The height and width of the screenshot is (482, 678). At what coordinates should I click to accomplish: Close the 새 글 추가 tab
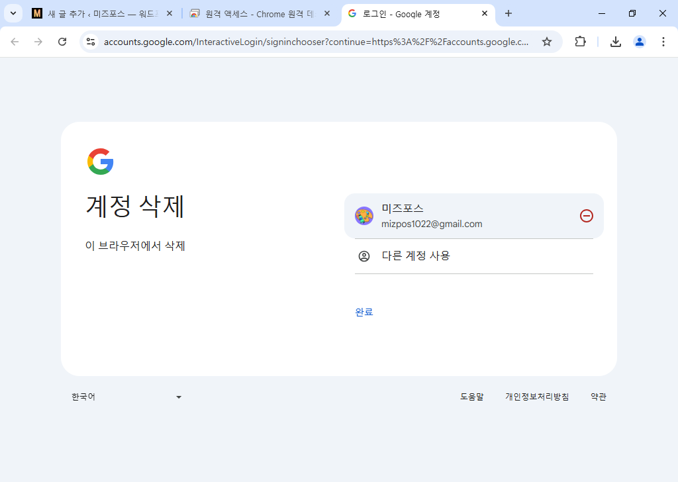pyautogui.click(x=169, y=14)
